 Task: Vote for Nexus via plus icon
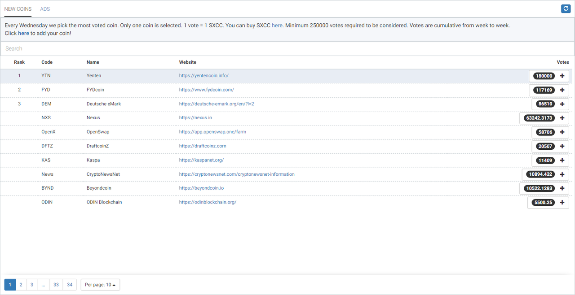point(562,118)
